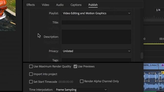Open the 1/4 playback resolution dropdown
The height and width of the screenshot is (92, 164).
pos(159,10)
